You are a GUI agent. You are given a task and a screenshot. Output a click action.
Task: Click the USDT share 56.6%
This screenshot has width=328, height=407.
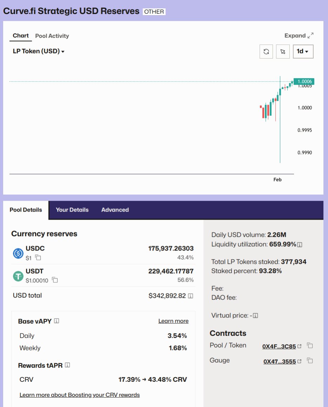[185, 280]
